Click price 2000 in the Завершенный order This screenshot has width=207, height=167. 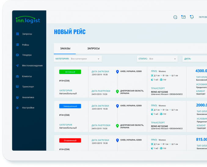202,105
